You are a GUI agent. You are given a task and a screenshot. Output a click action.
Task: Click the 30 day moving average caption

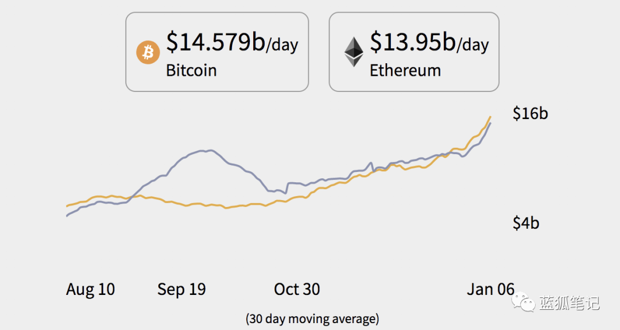pyautogui.click(x=312, y=319)
